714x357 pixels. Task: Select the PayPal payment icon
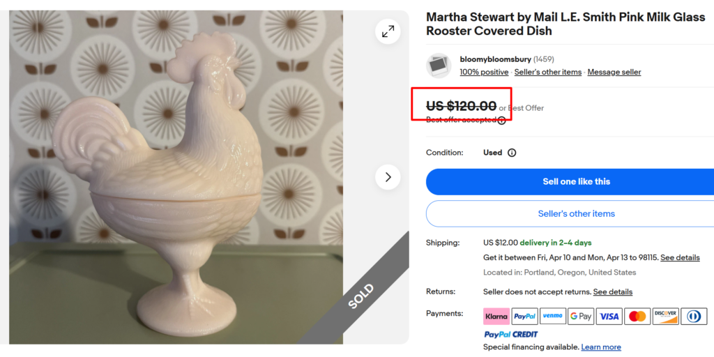524,317
